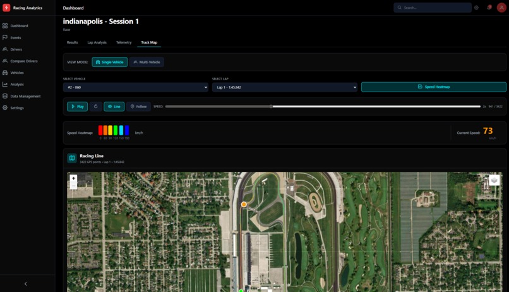Screen dimensions: 509x292
Task: Open the Select Lap dropdown
Action: 285,87
